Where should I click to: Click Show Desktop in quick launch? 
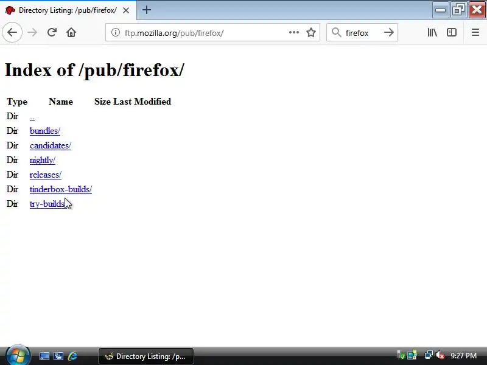(x=44, y=356)
